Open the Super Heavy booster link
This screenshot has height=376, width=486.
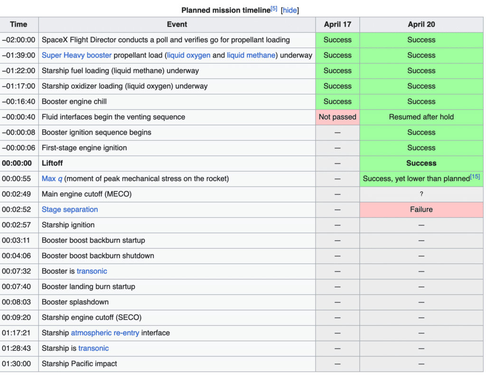tap(76, 55)
